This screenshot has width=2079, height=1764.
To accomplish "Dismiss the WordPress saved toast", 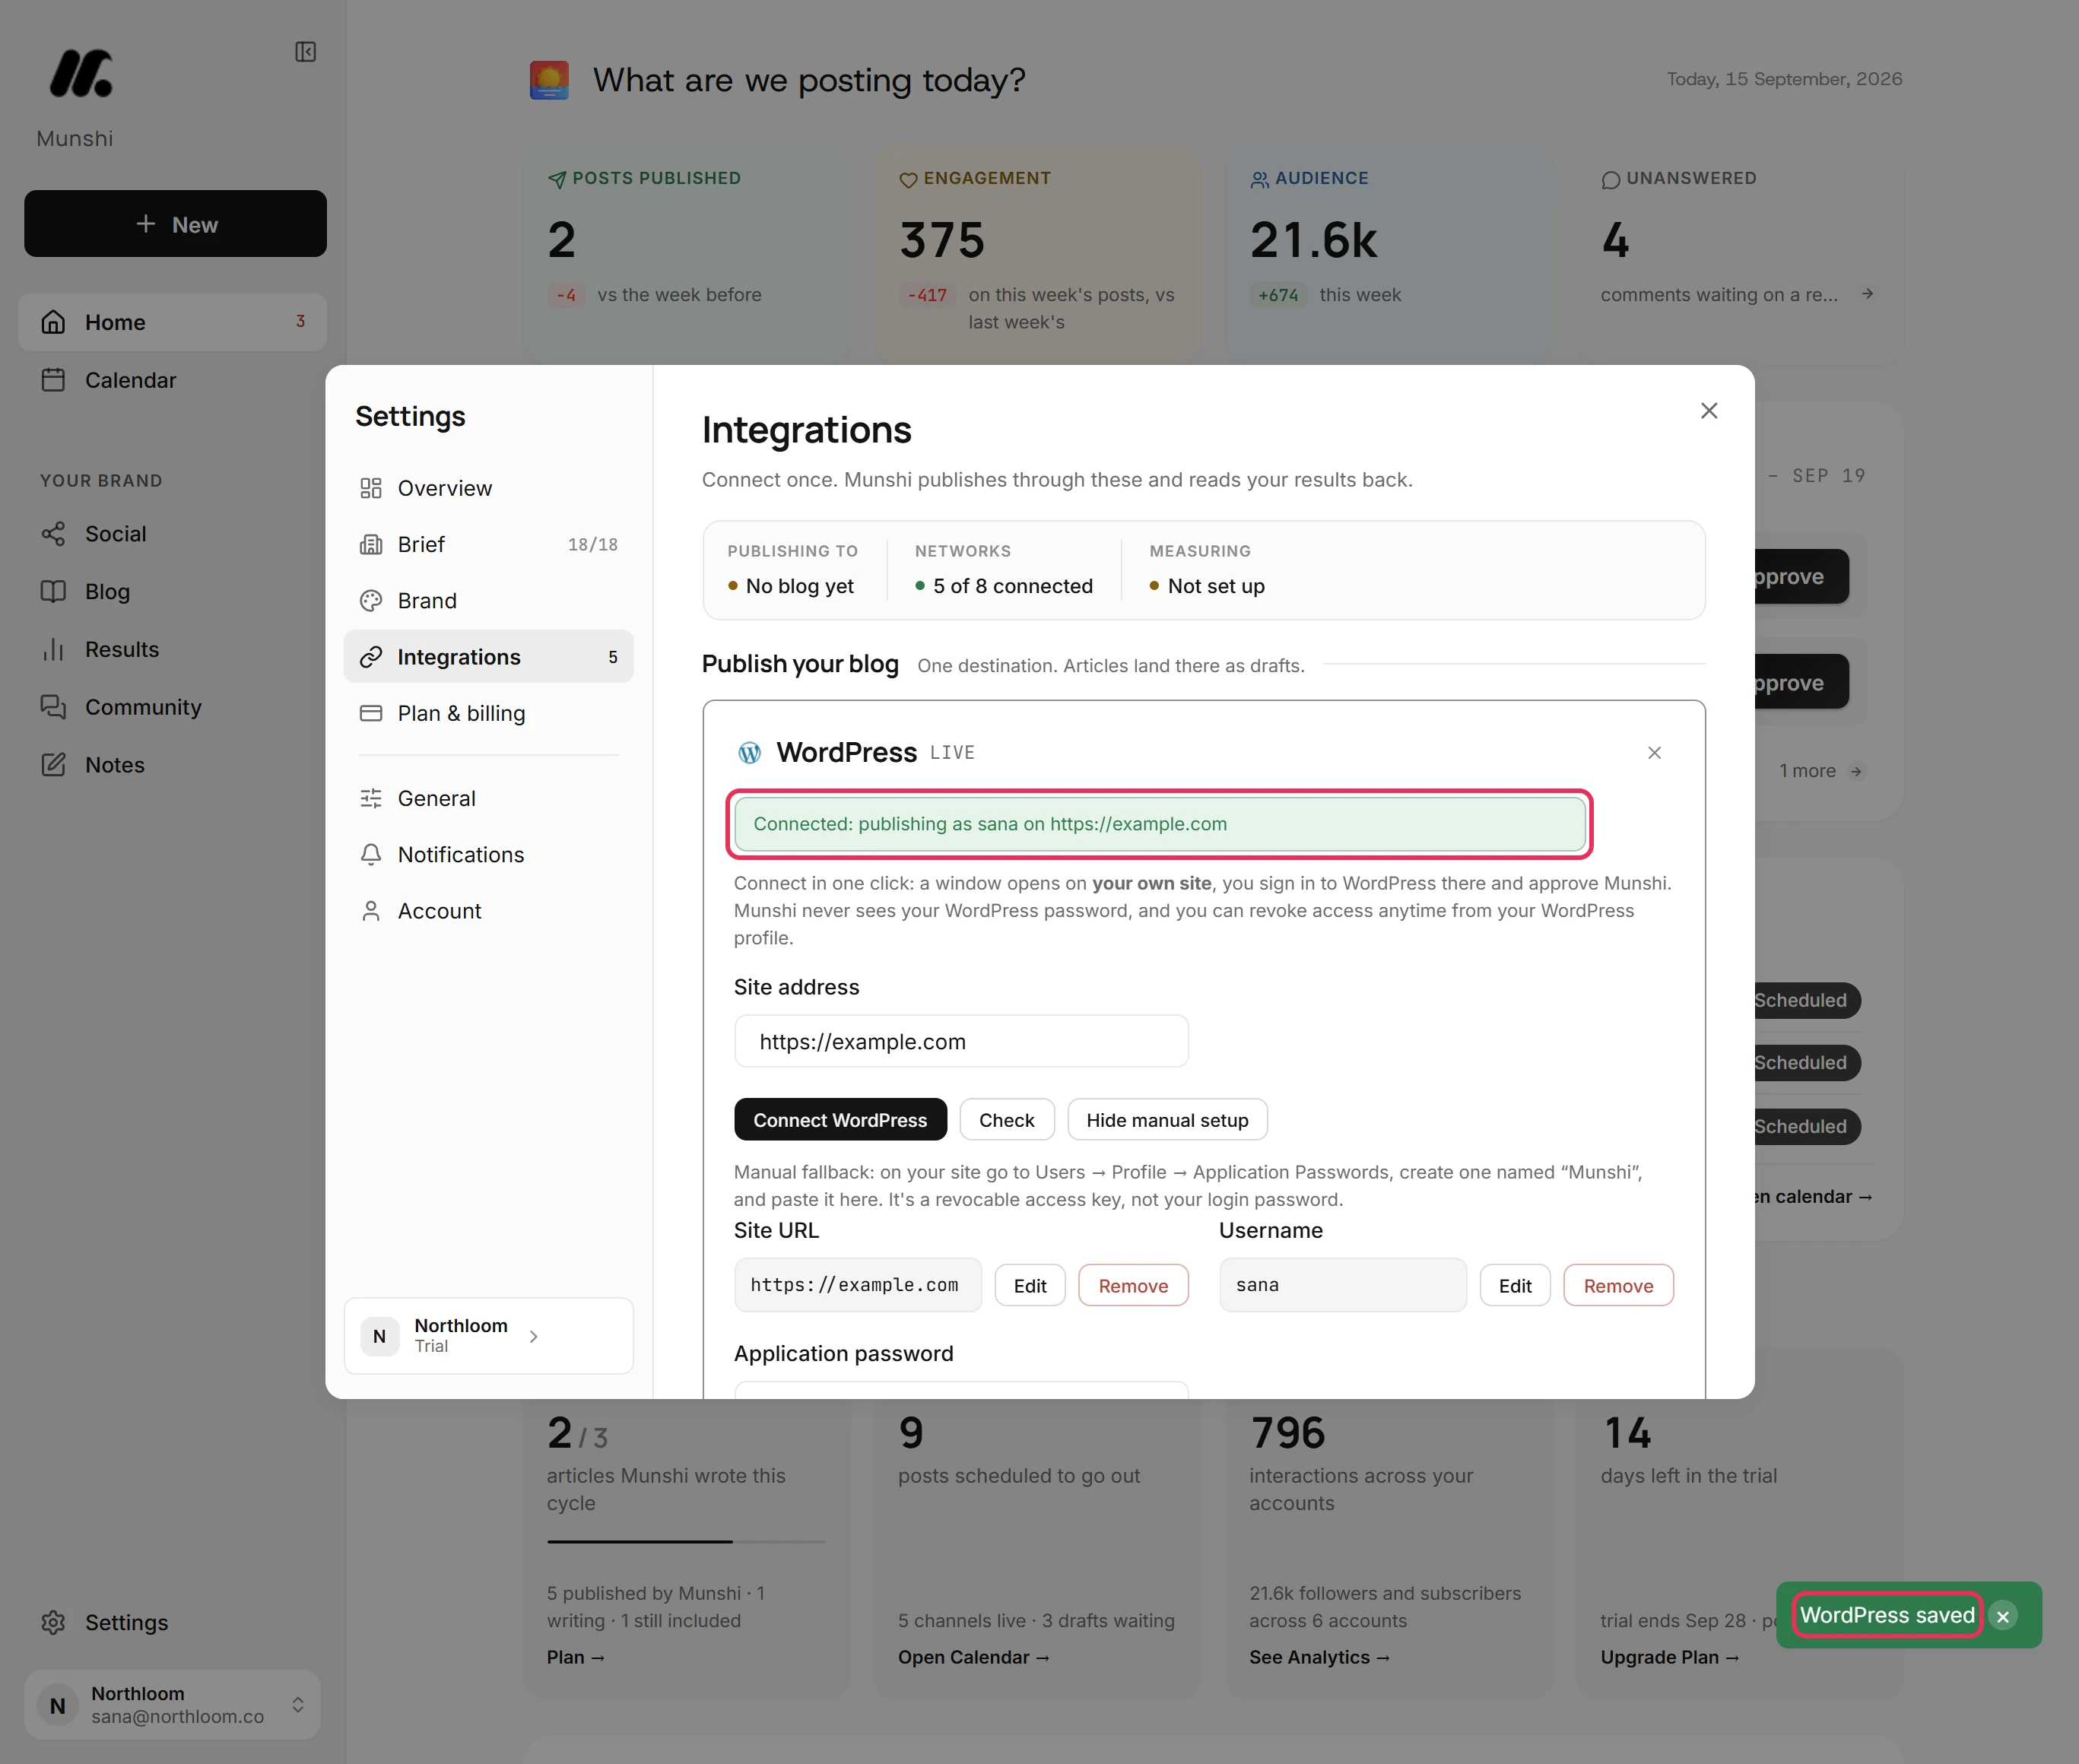I will (x=2003, y=1616).
